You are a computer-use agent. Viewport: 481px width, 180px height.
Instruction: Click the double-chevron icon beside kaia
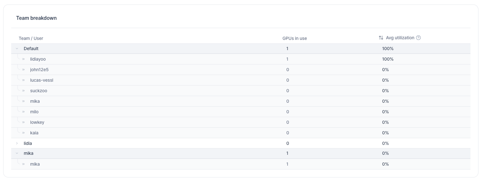click(x=23, y=133)
